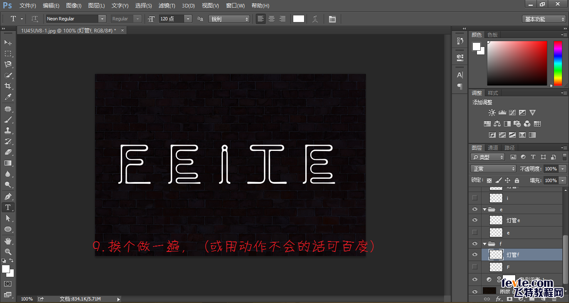
Task: Select the Crop tool
Action: pyautogui.click(x=8, y=86)
